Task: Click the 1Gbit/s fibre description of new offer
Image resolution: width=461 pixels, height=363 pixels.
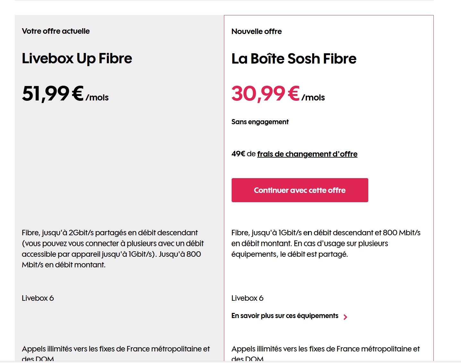Action: pyautogui.click(x=326, y=243)
